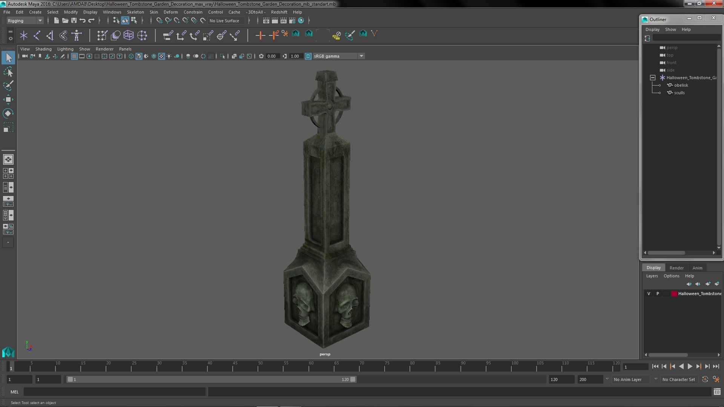Open Layers menu in layer editor
Screen dimensions: 724x407
click(652, 276)
